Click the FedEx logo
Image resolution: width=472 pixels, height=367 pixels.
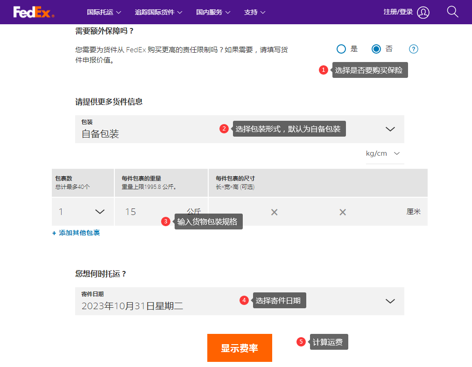point(34,12)
